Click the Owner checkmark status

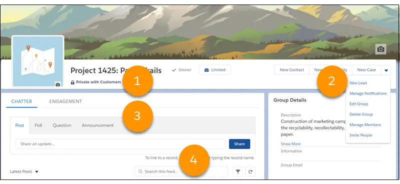[x=181, y=69]
